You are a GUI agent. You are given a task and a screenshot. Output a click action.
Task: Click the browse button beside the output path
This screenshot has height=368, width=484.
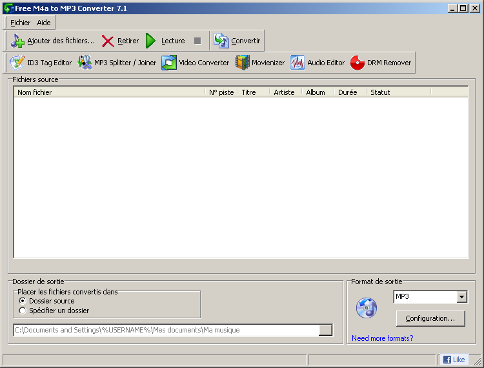coord(325,330)
